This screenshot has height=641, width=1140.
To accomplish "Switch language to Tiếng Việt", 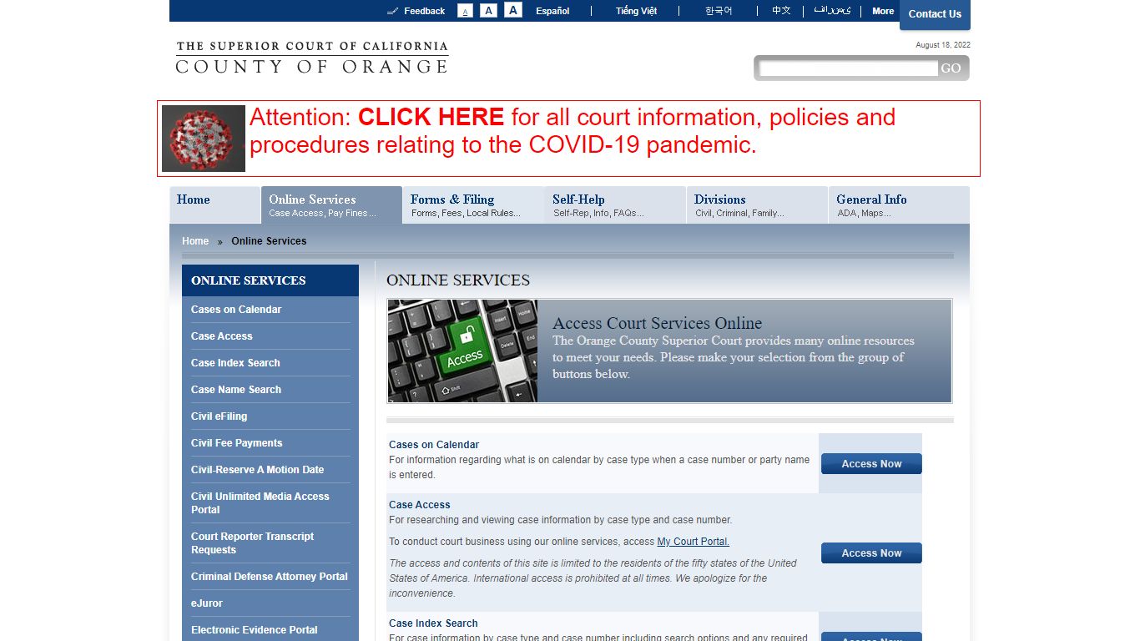I will pos(636,11).
